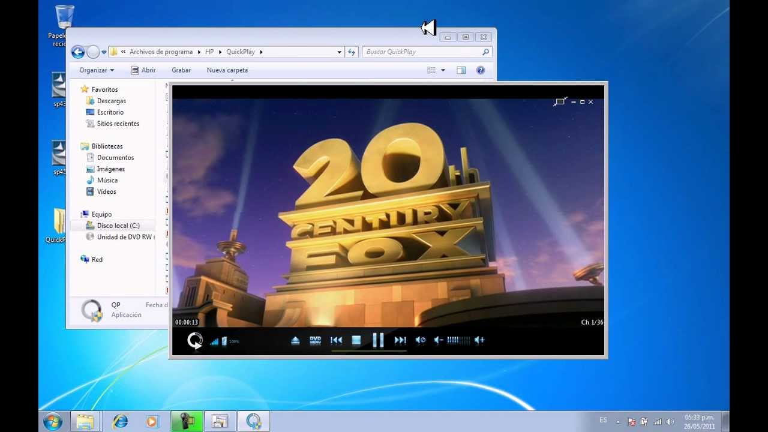Click the Abrir toolbar button

coord(143,70)
